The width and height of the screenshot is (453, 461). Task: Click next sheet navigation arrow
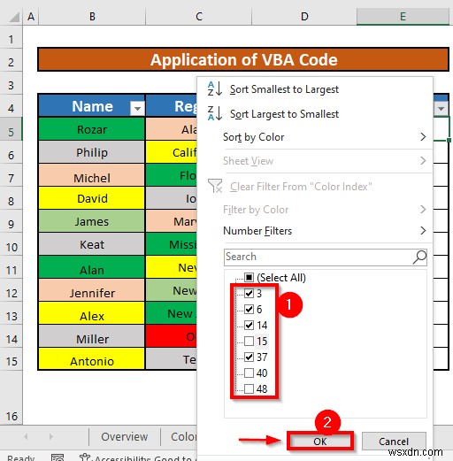(x=51, y=436)
